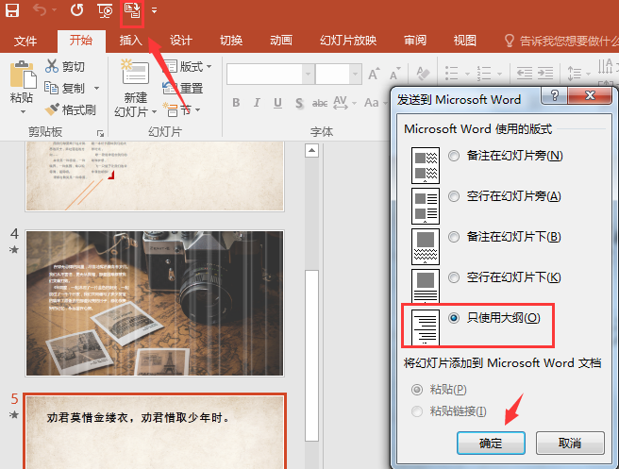This screenshot has width=619, height=469.
Task: Expand the font name dropdown arrow
Action: point(309,74)
